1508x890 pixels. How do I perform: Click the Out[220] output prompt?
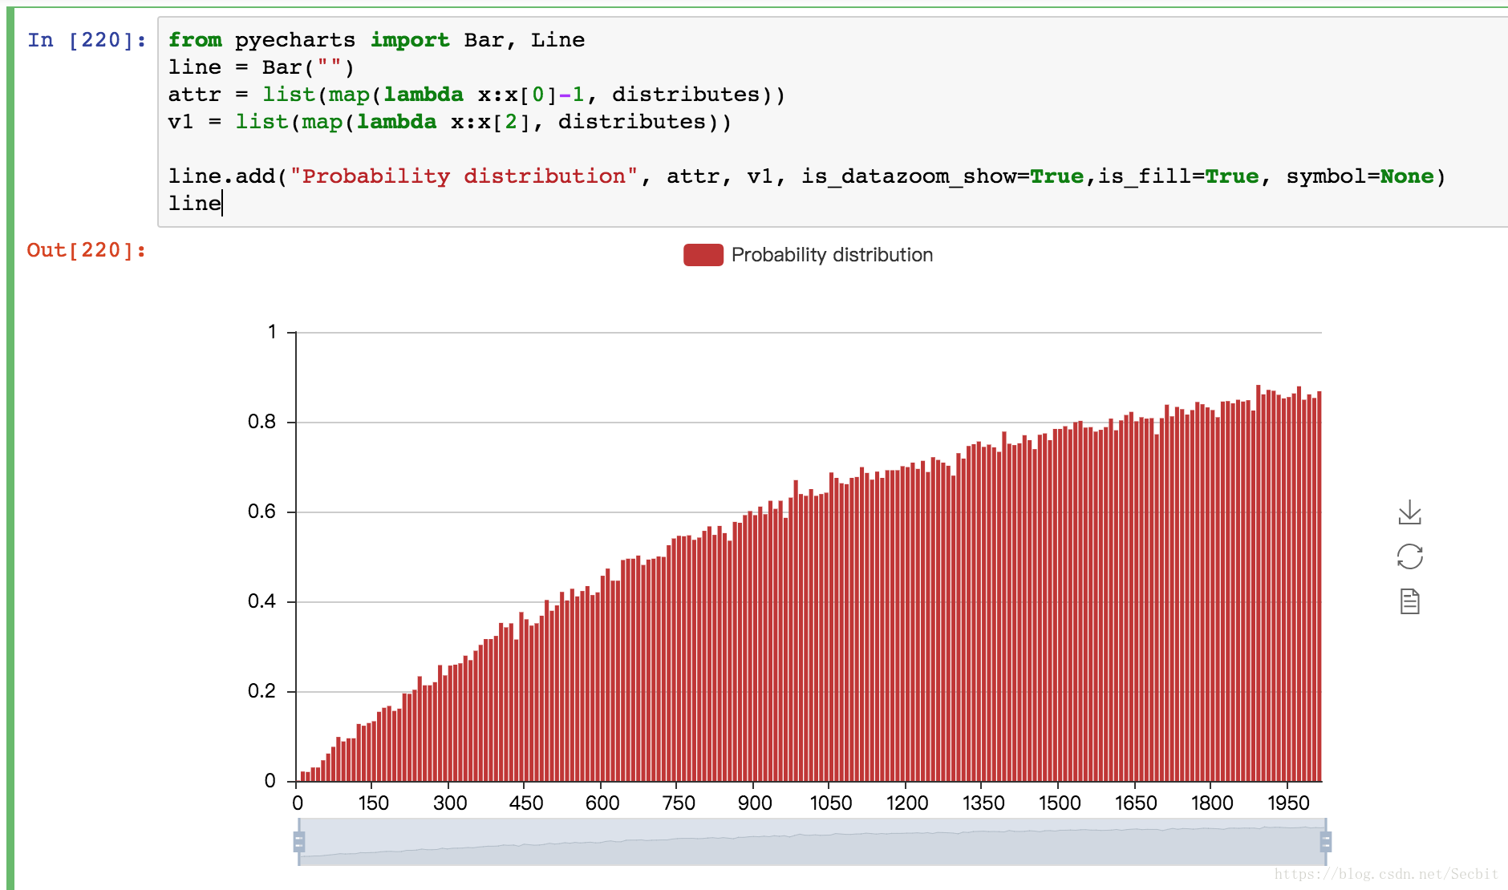87,250
